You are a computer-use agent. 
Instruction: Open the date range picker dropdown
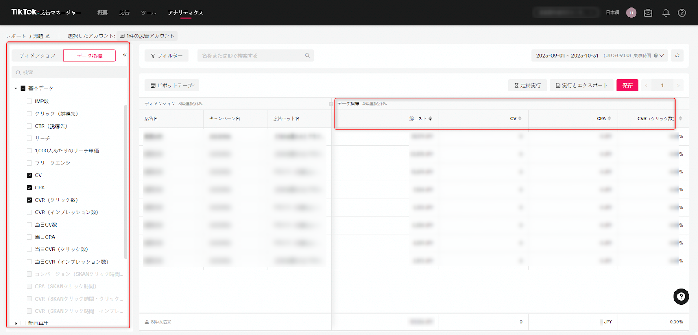click(x=599, y=56)
